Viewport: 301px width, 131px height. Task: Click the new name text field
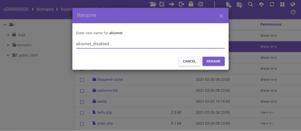tap(150, 44)
